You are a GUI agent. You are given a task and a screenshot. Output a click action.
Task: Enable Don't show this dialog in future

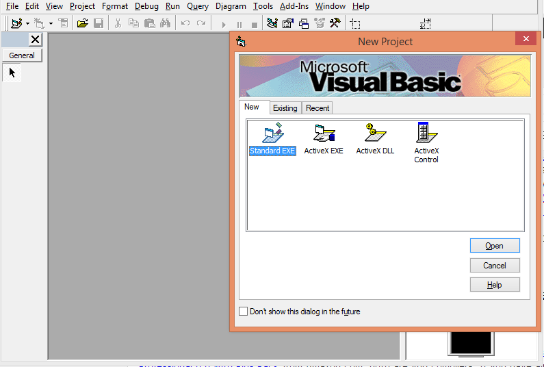tap(244, 312)
